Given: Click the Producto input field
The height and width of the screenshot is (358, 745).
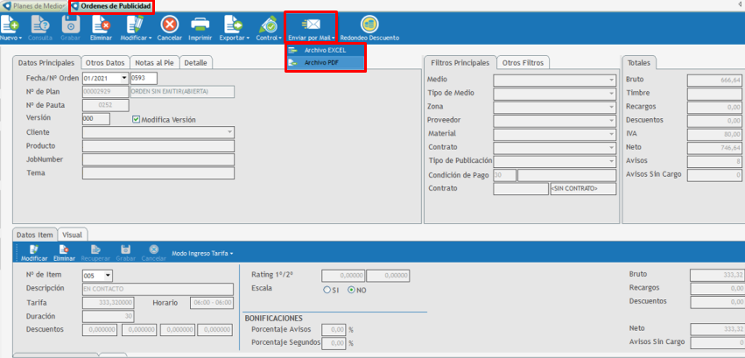Looking at the screenshot, I should click(x=158, y=146).
